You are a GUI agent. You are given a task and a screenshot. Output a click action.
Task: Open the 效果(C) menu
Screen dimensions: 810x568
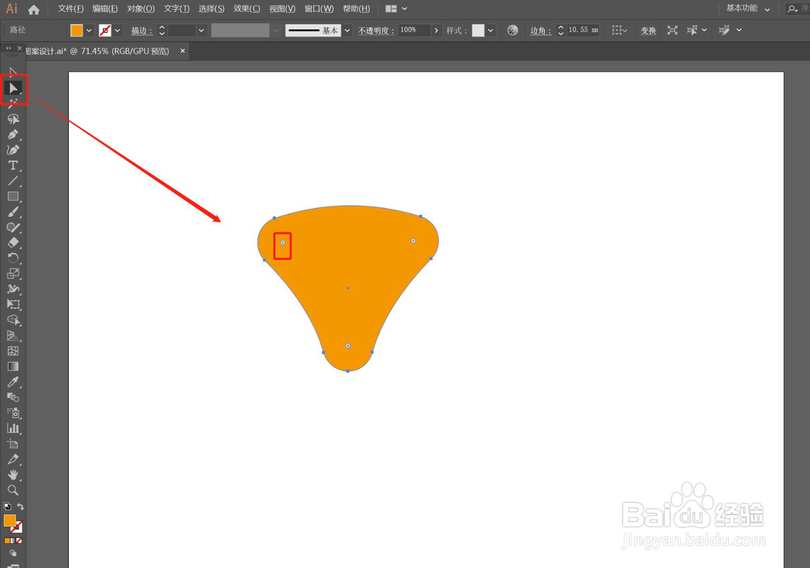tap(247, 9)
